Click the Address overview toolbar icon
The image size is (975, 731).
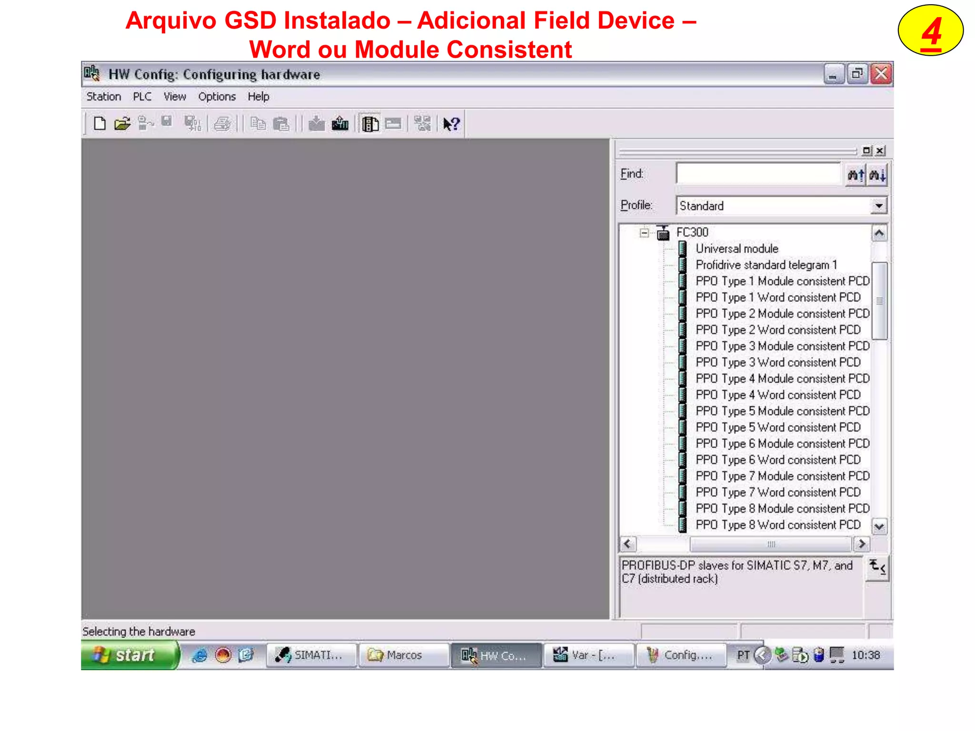393,124
